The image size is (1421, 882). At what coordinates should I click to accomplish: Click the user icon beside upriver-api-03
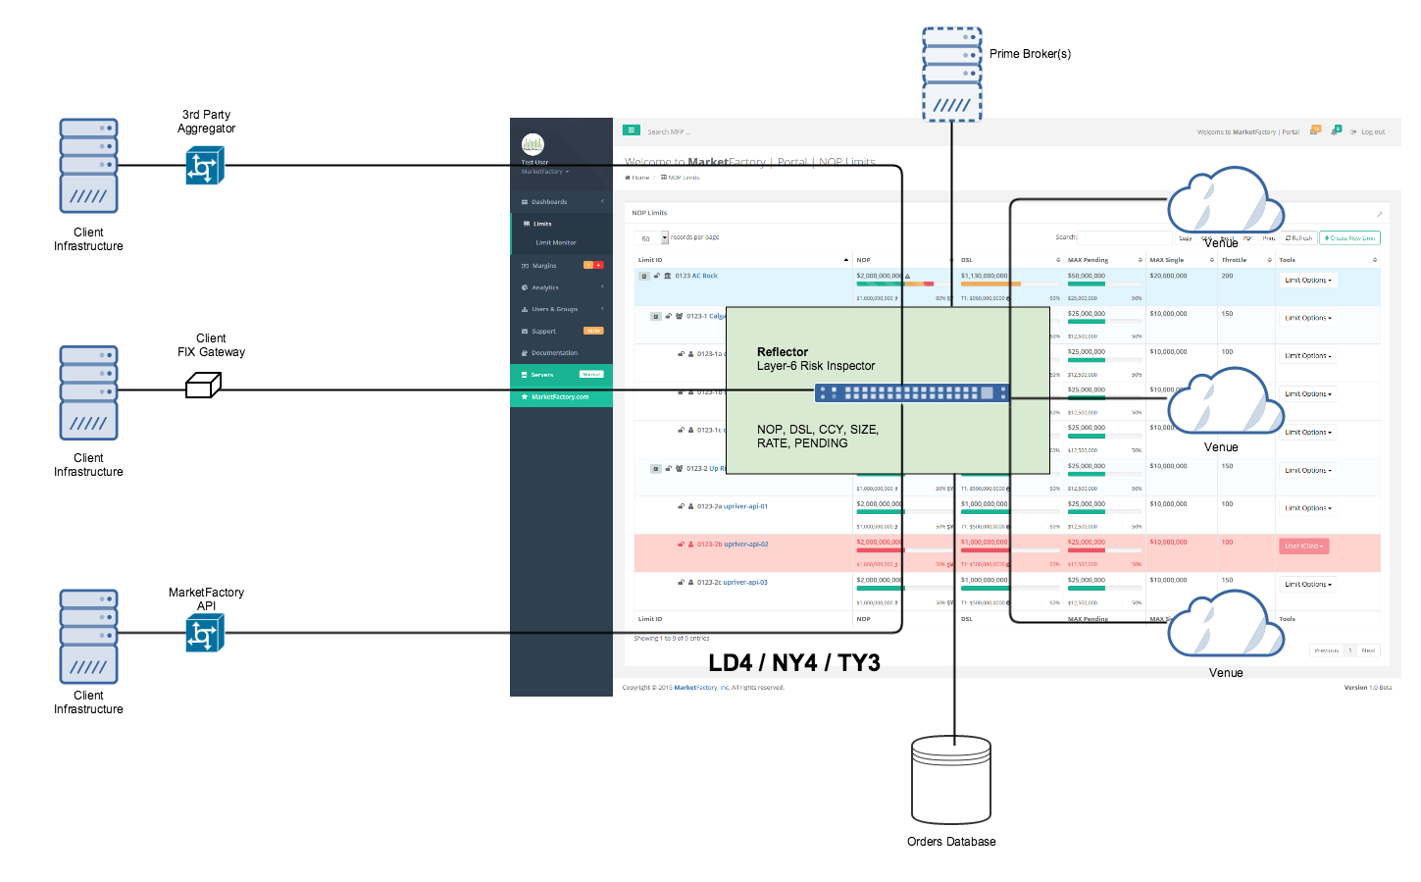[690, 583]
